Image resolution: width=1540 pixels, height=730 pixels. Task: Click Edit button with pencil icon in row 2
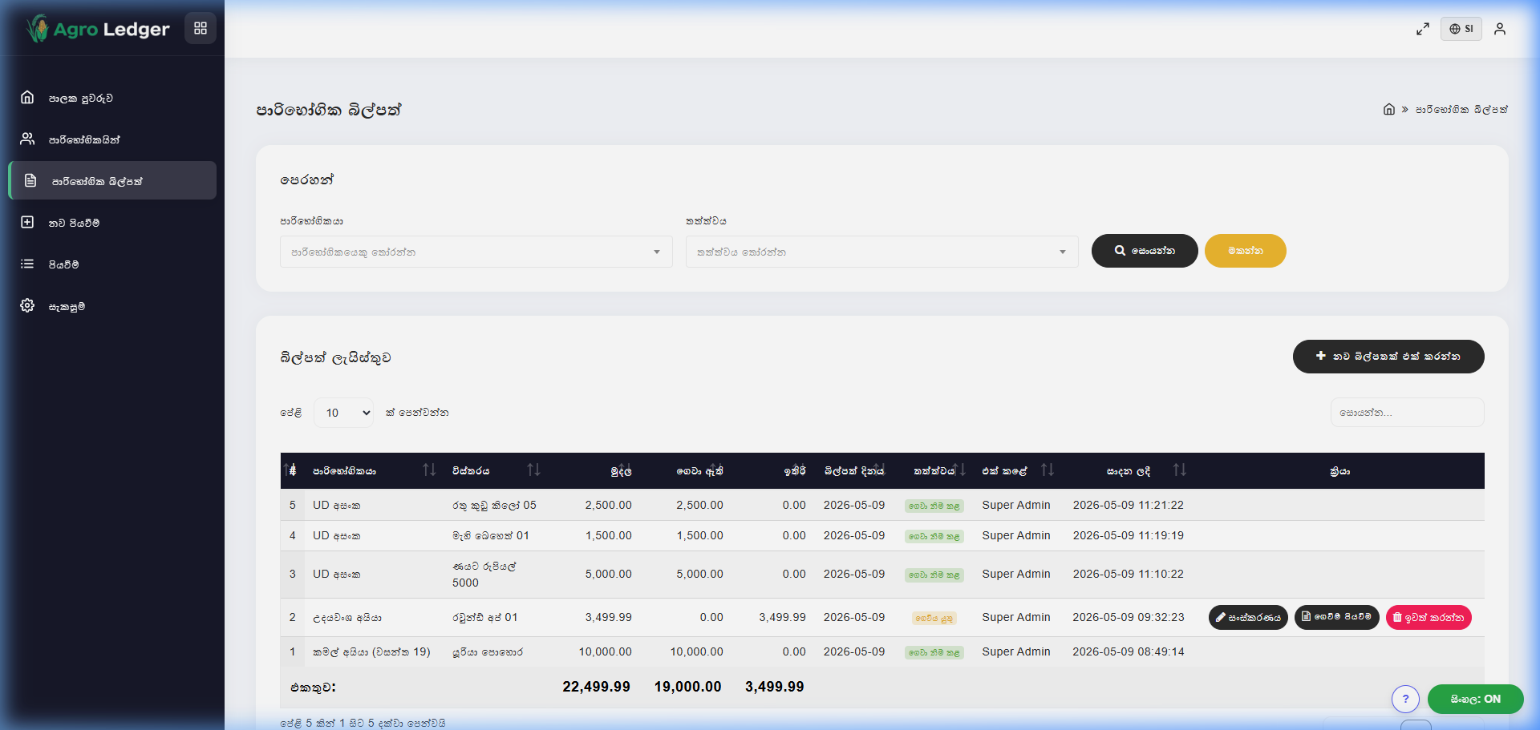click(1248, 618)
